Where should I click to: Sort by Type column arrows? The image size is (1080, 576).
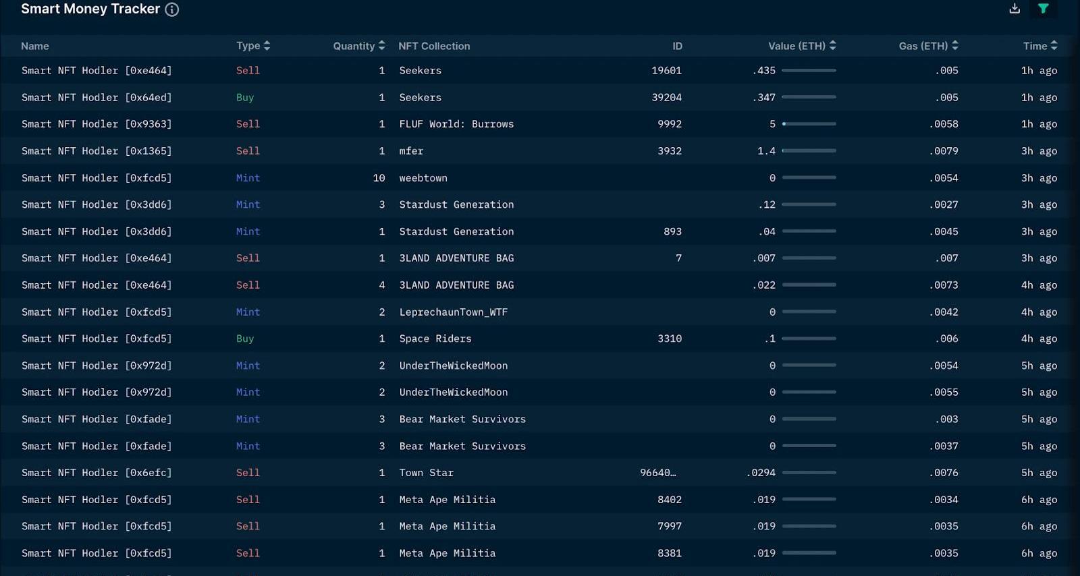tap(267, 46)
